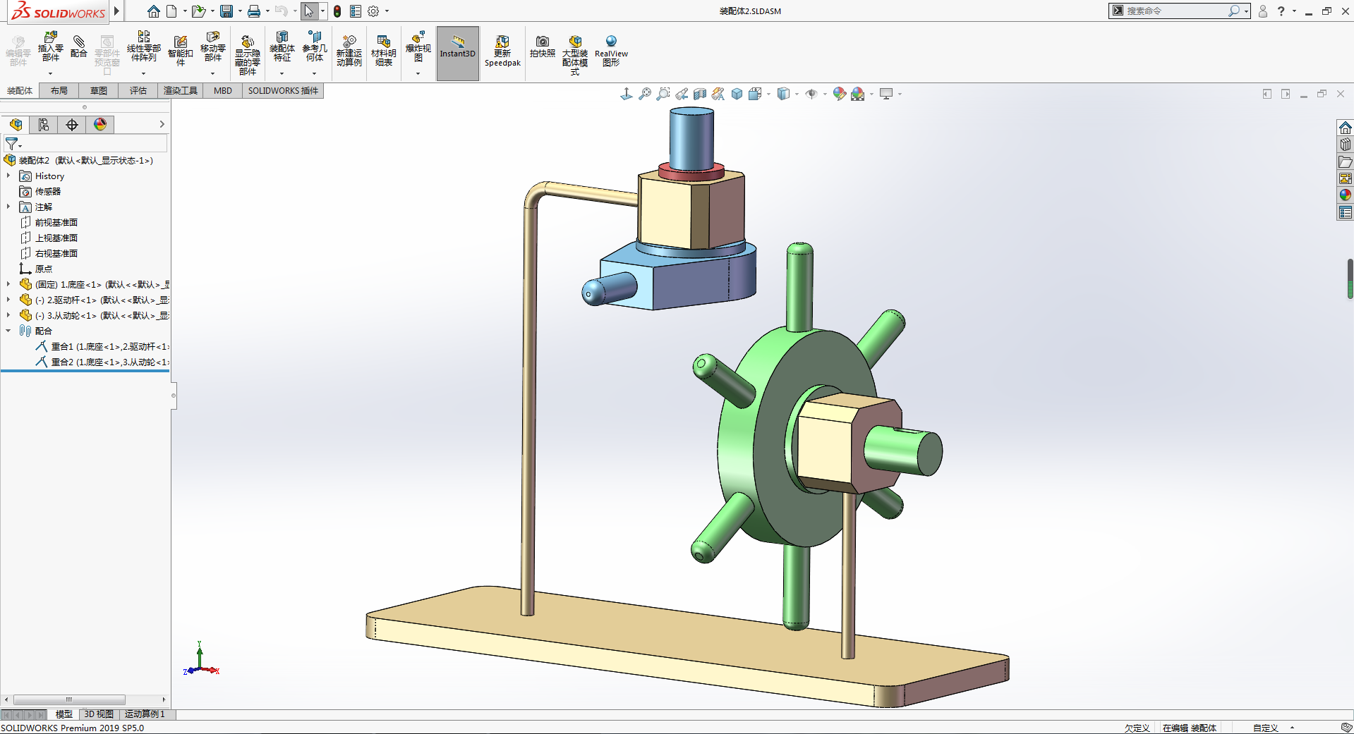Screen dimensions: 1354x734
Task: Click the 拍快照 snapshot tool
Action: point(543,47)
